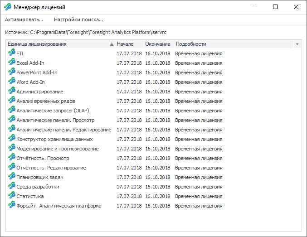
Task: Click the key icon next to Excel Add-In
Action: coord(12,63)
